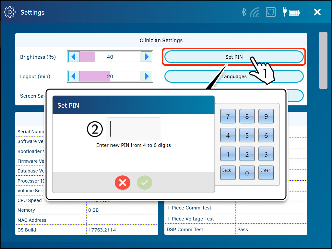Click the vertical scrollbar
The height and width of the screenshot is (249, 332).
pos(323,60)
